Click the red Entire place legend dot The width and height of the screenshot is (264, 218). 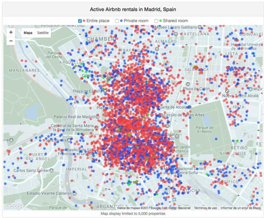84,21
